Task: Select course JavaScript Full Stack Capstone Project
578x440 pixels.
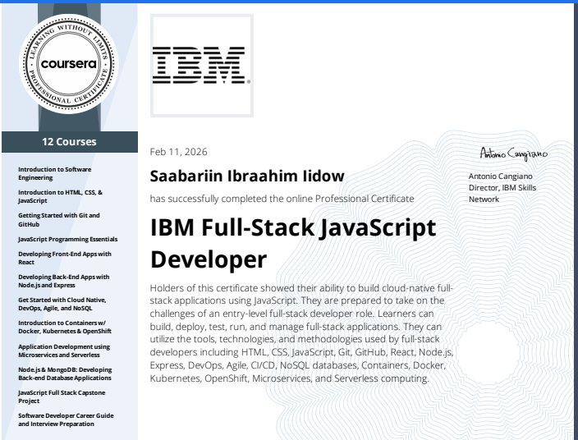Action: pyautogui.click(x=62, y=396)
